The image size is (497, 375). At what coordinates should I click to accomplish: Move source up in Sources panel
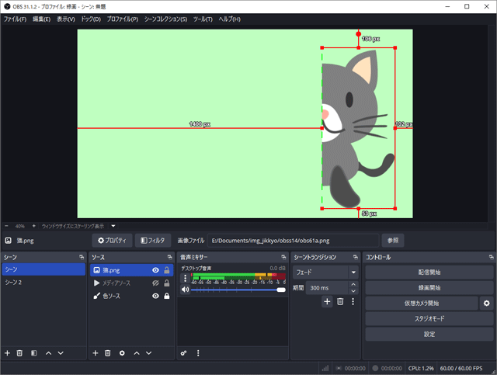[x=137, y=352]
